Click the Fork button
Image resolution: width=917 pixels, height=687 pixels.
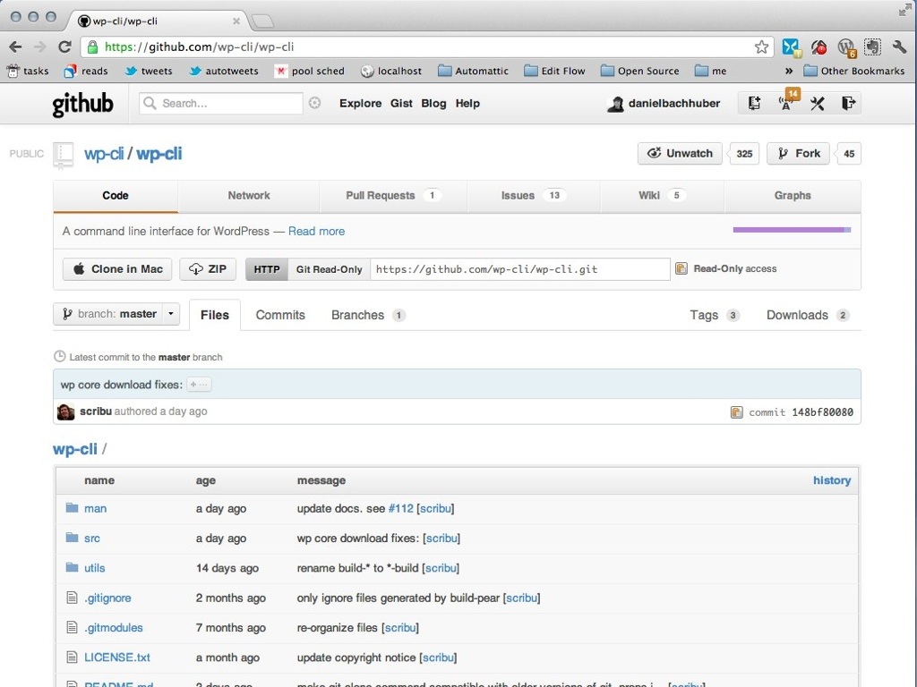798,154
